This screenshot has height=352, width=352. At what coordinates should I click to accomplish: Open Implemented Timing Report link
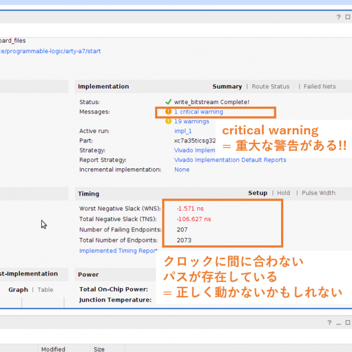coord(118,250)
